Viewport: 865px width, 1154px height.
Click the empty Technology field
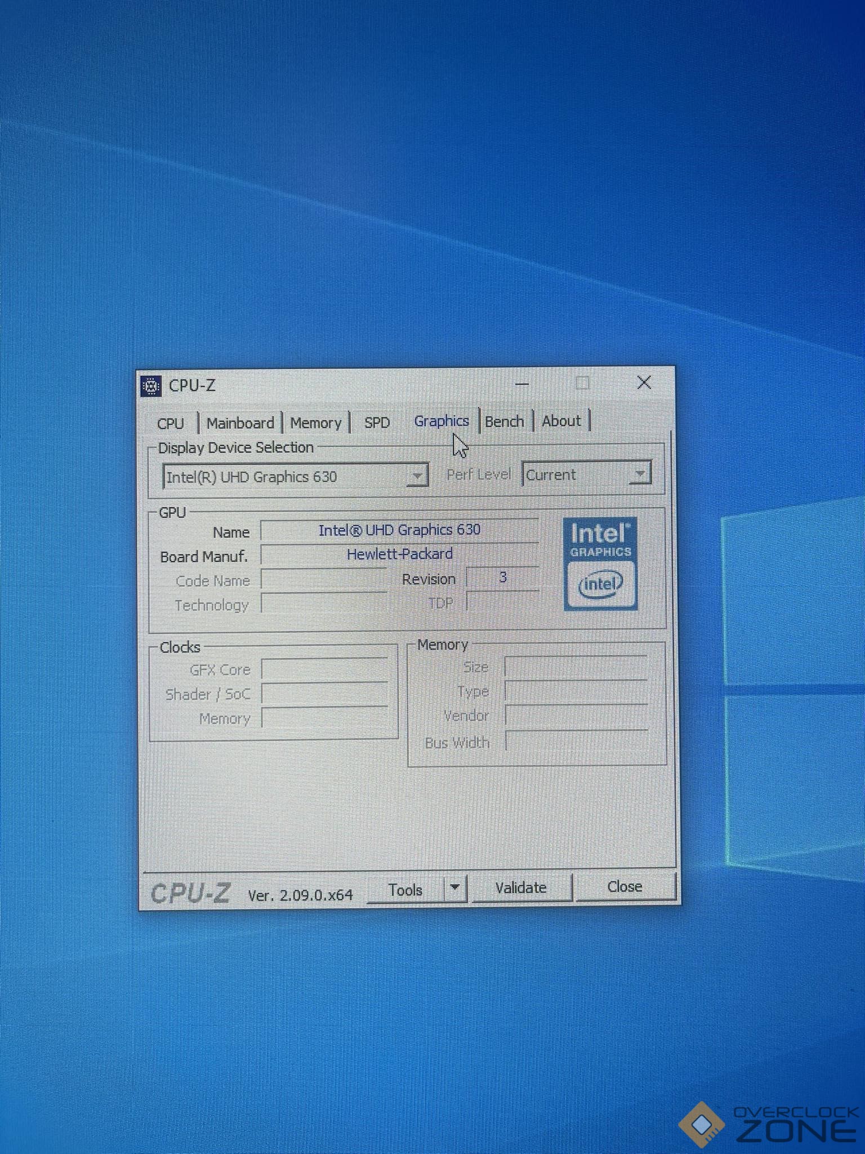(x=324, y=604)
